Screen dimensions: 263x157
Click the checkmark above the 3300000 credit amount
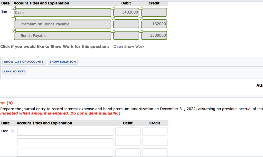point(141,31)
